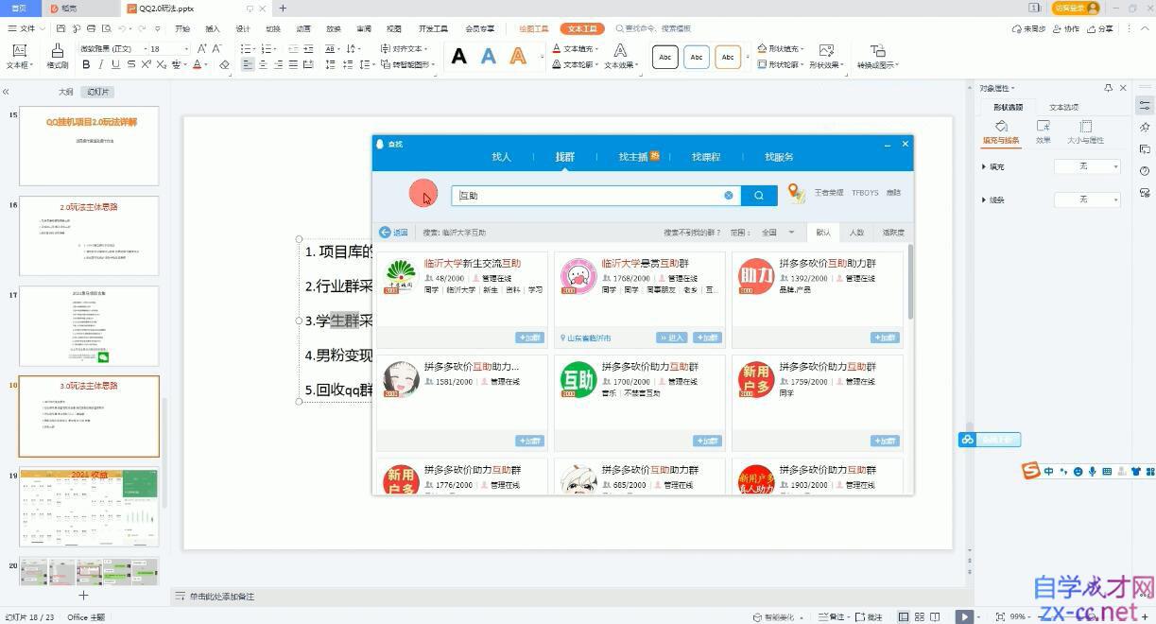This screenshot has width=1156, height=624.
Task: Click the QQ results list scrollbar
Action: [x=910, y=282]
